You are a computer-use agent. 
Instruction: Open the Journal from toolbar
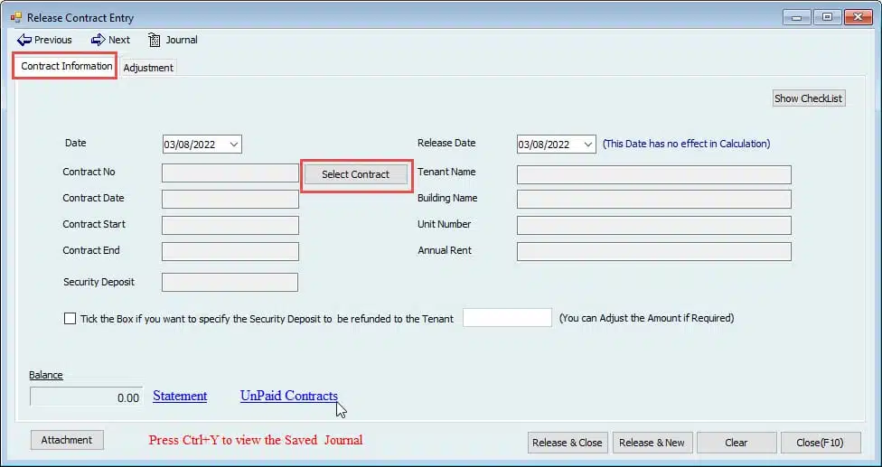[173, 40]
